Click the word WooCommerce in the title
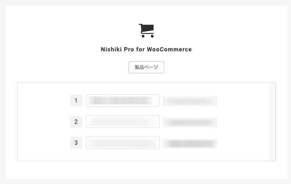 pyautogui.click(x=169, y=49)
